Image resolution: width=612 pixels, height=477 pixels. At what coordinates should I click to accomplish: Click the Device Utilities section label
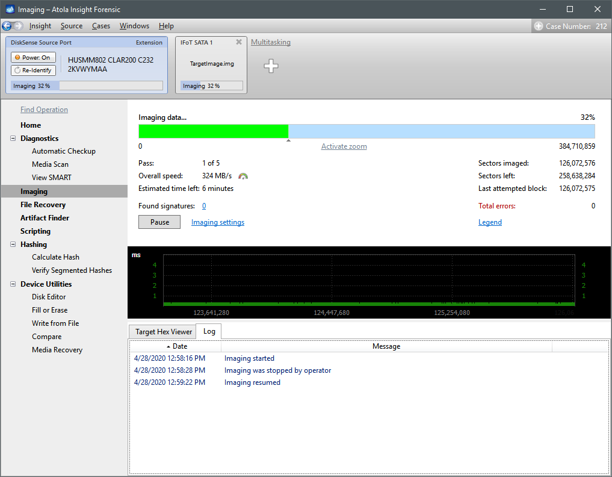tap(46, 284)
